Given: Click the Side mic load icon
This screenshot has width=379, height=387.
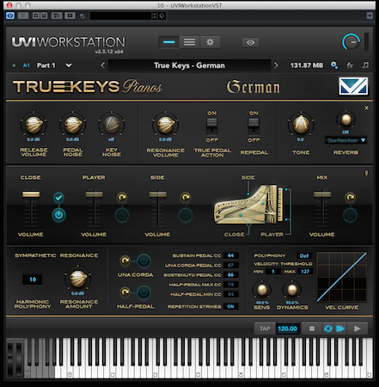Looking at the screenshot, I should coord(186,197).
